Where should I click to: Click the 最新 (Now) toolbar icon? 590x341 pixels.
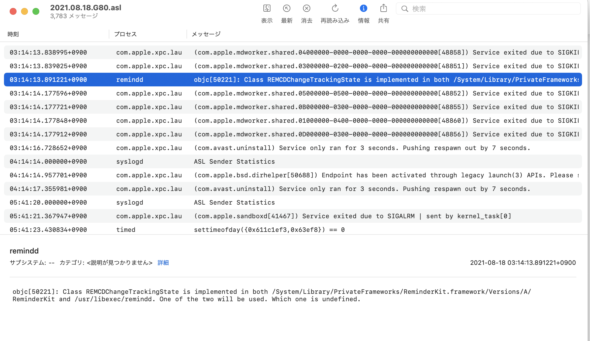286,9
